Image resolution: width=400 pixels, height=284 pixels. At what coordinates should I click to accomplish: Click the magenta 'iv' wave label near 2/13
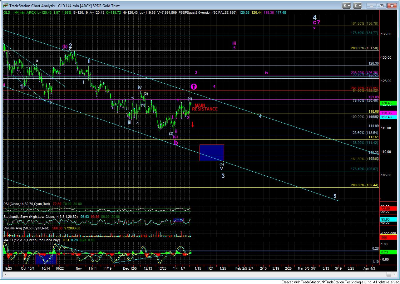(266, 72)
